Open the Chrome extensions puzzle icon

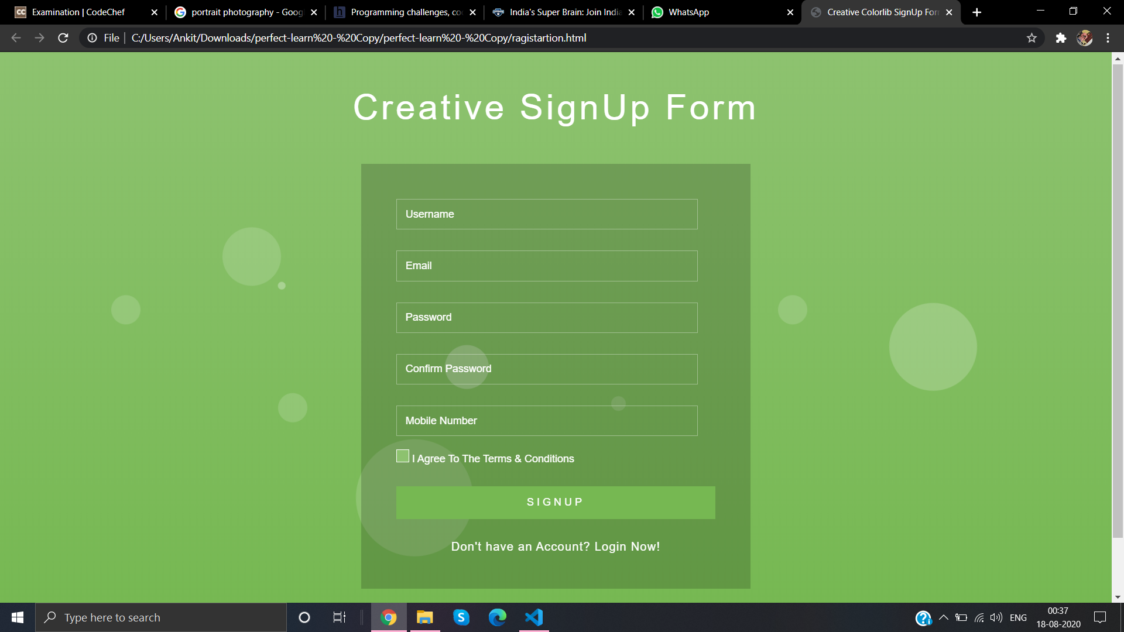tap(1061, 38)
